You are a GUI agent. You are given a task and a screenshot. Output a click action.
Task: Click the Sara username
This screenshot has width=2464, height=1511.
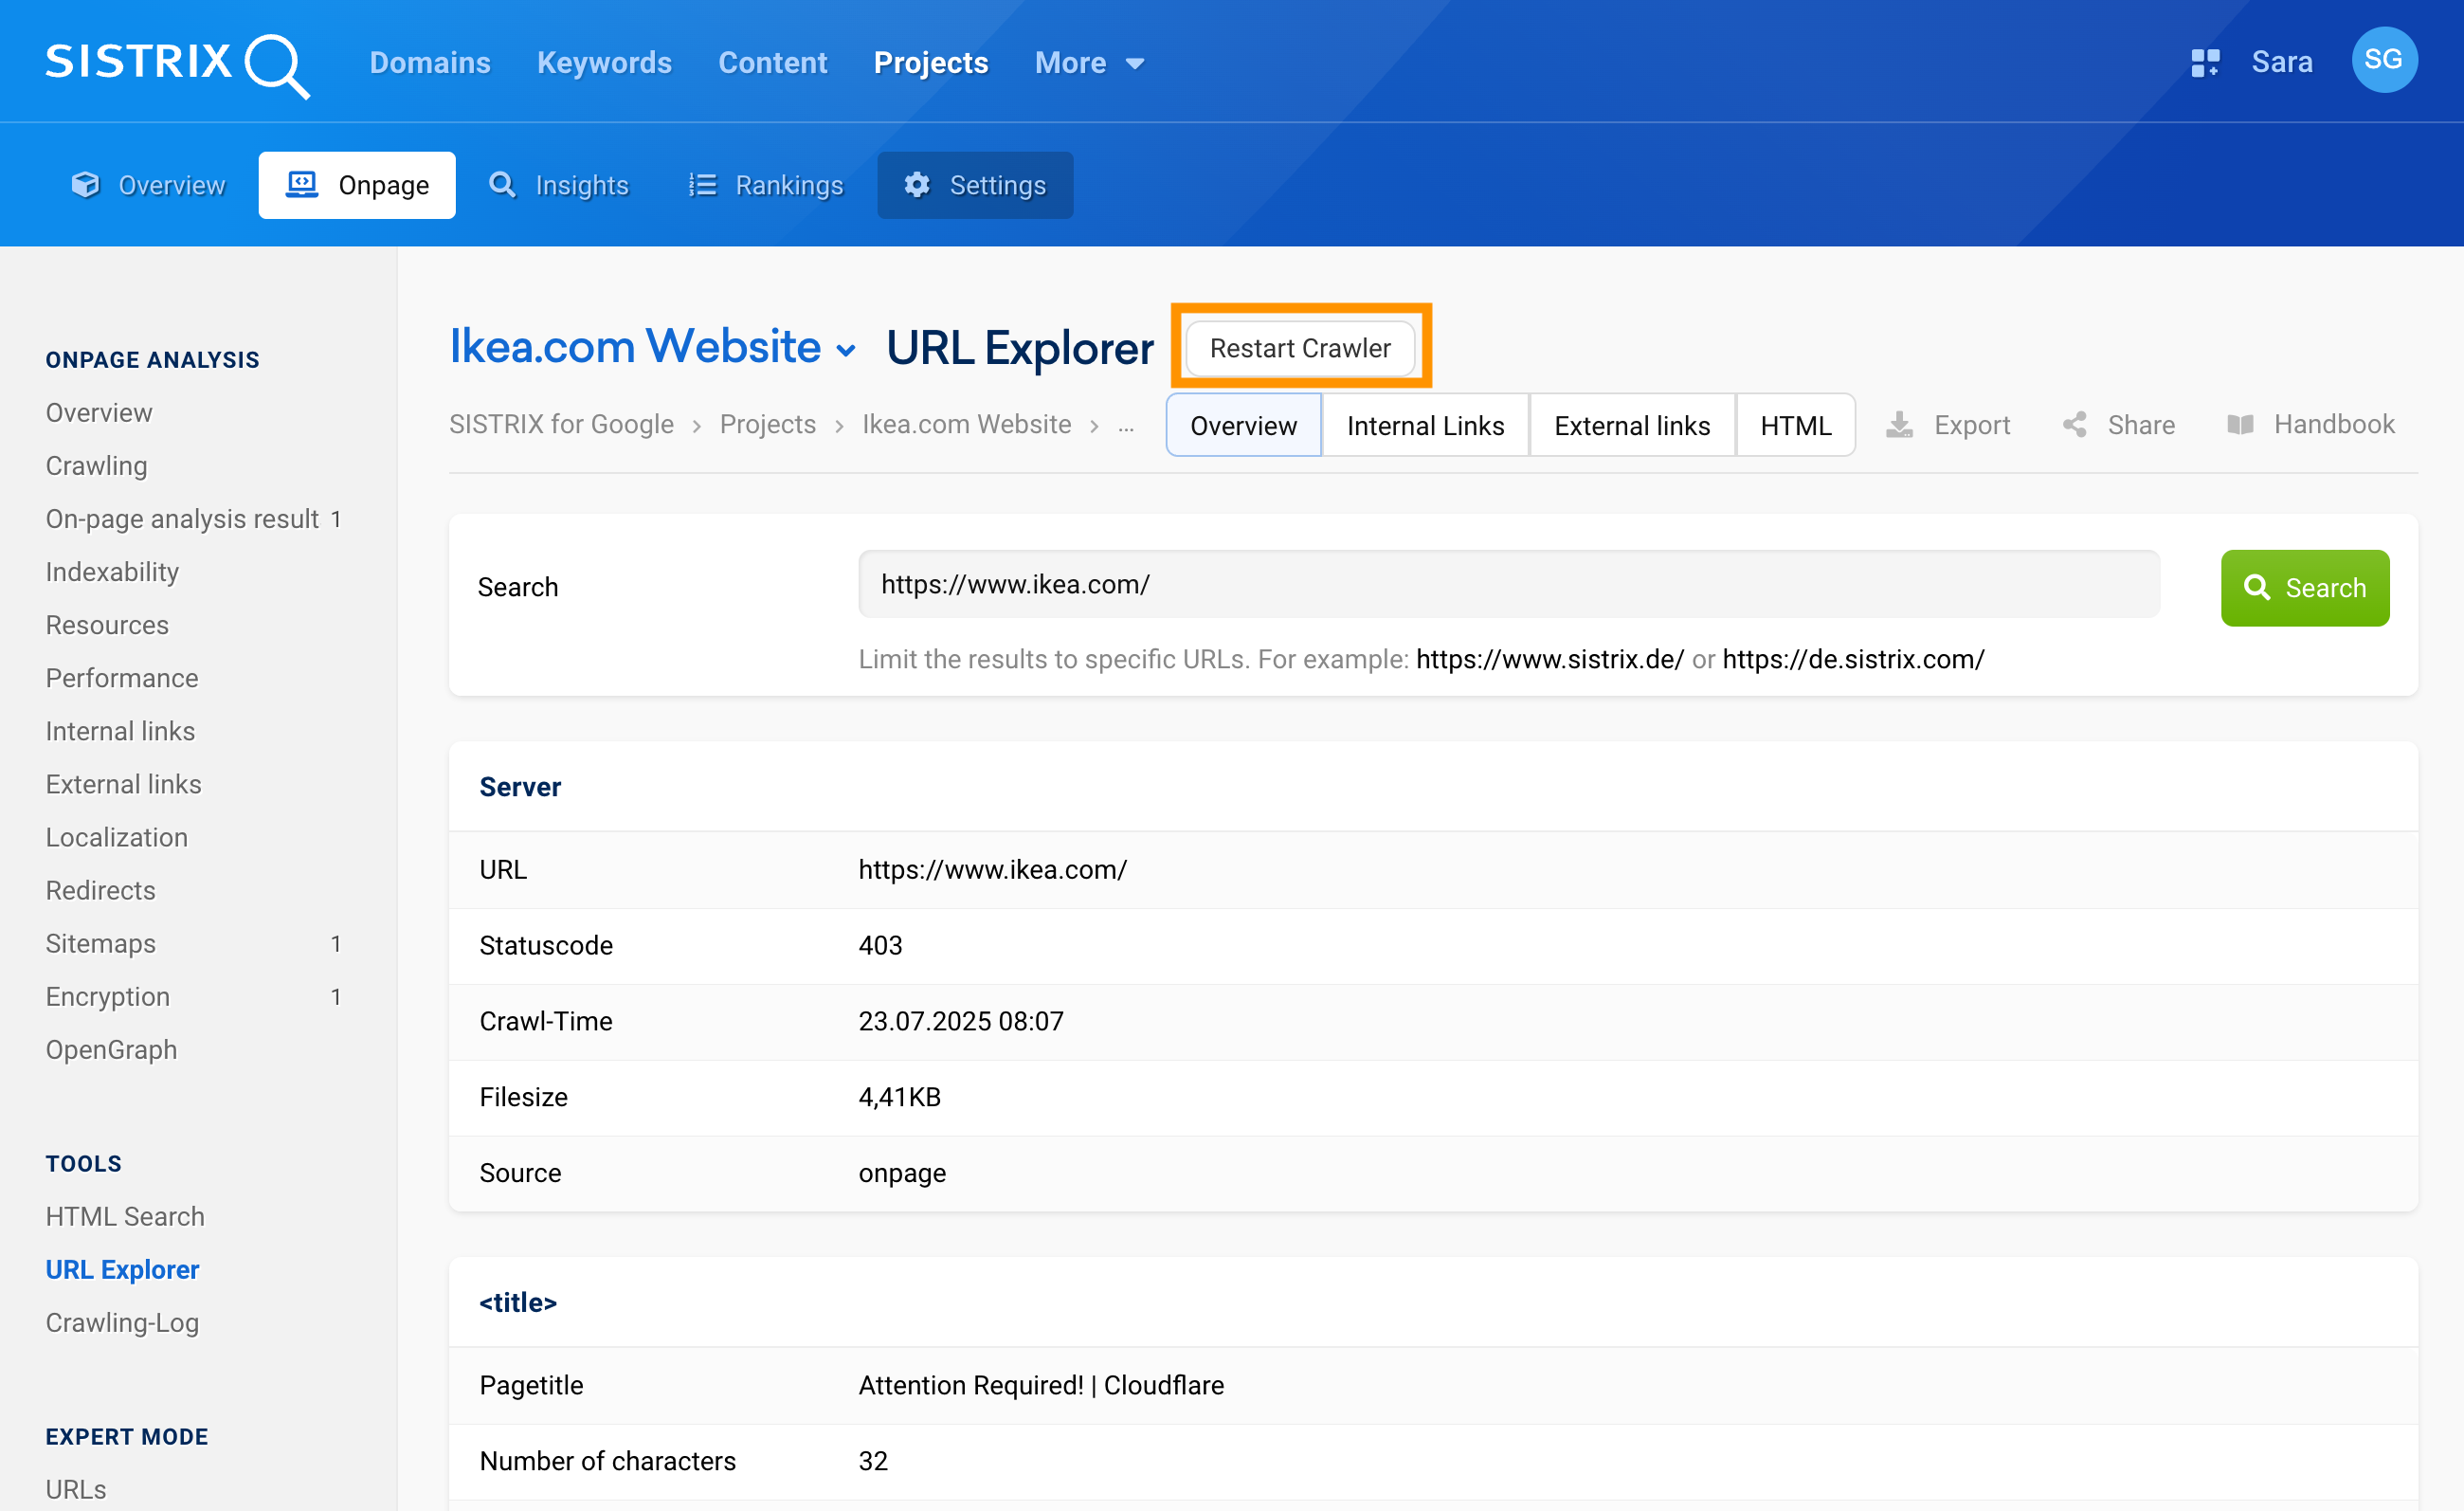click(x=2281, y=62)
